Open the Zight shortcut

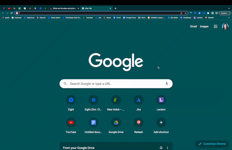tap(71, 103)
